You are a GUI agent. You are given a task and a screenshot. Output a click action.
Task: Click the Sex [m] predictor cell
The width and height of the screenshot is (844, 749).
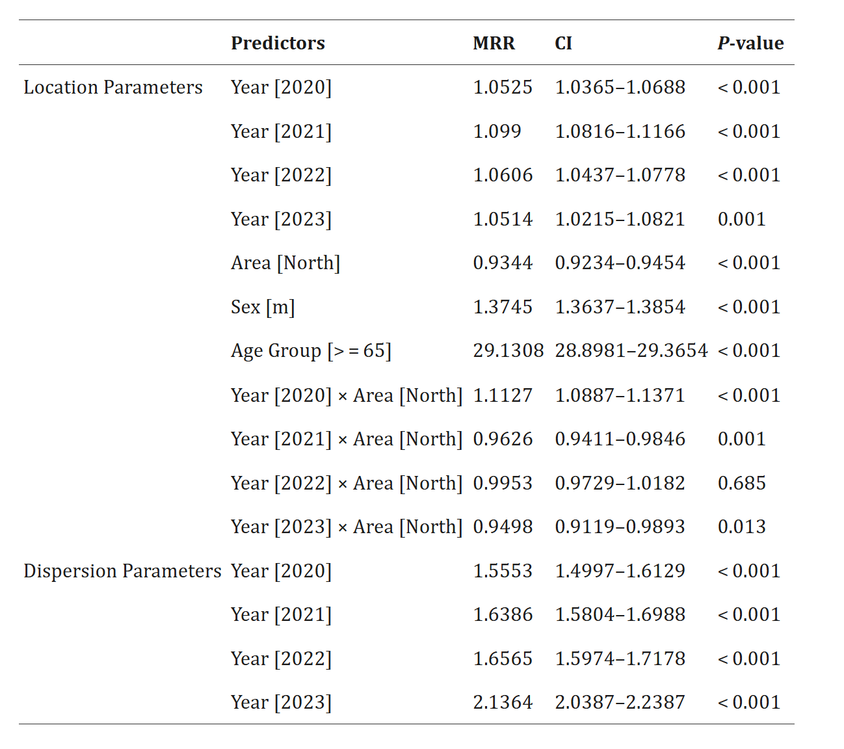tap(263, 307)
